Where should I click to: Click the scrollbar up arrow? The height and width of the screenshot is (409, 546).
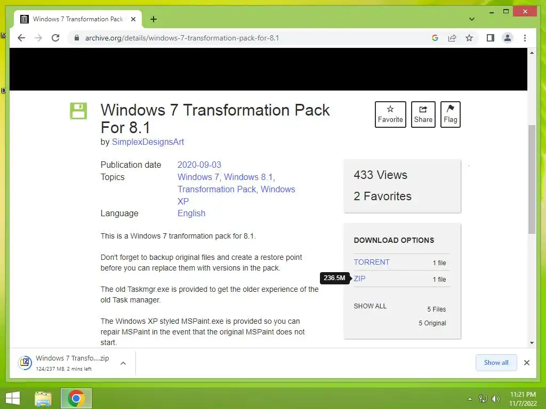pyautogui.click(x=532, y=53)
